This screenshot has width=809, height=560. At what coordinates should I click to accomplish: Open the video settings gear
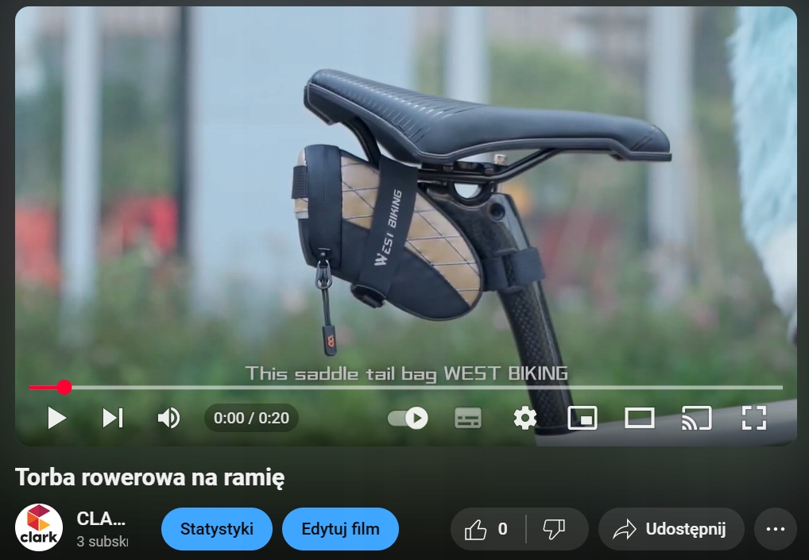524,418
